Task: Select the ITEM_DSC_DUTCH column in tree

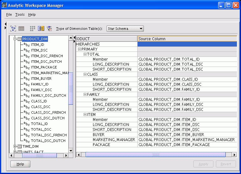Action: pos(46,62)
